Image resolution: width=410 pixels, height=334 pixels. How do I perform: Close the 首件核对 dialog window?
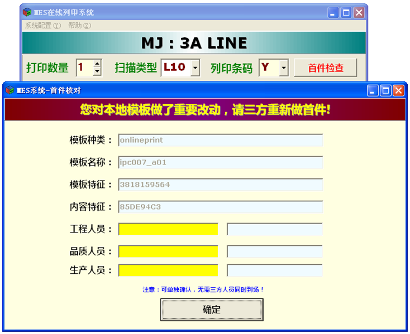point(398,90)
